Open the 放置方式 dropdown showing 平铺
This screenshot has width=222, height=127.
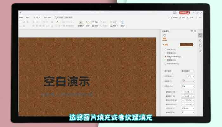point(188,86)
